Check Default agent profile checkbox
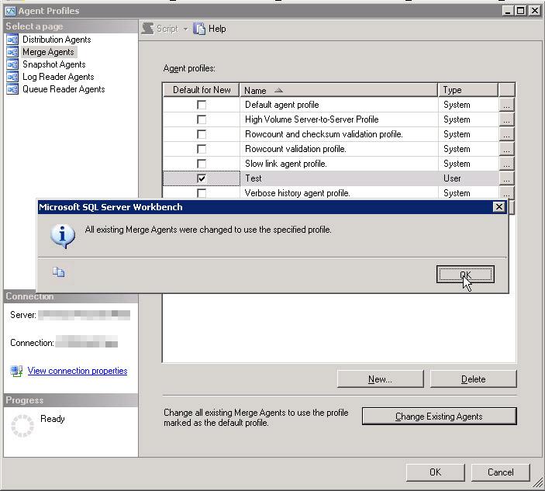Viewport: 545px width, 491px height. (202, 105)
